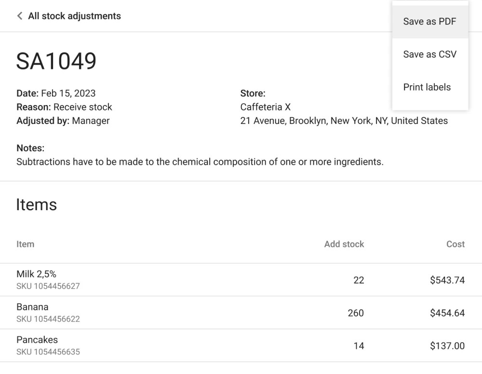The image size is (482, 374).
Task: Pick Print labels in the dropdown menu
Action: click(427, 87)
